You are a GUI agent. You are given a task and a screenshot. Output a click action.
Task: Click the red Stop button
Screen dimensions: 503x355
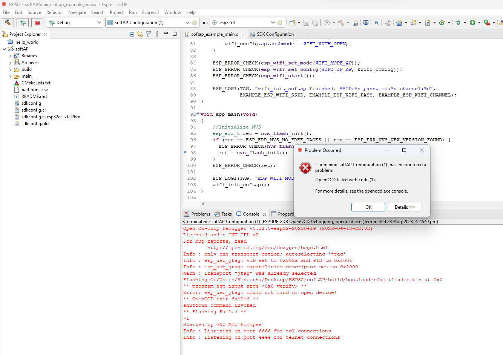pyautogui.click(x=37, y=23)
